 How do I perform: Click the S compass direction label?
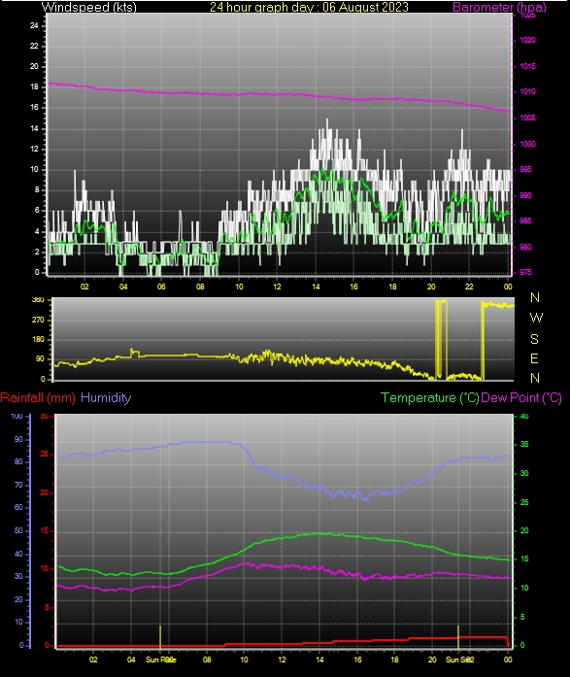[535, 339]
